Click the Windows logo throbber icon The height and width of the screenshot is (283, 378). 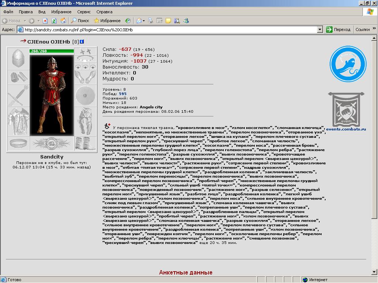(x=370, y=11)
